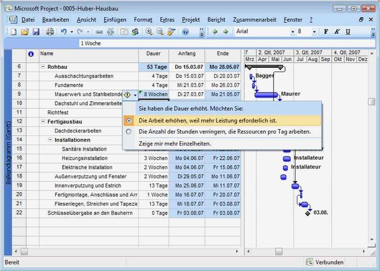
Task: Restore the document window inside the app
Action: [361, 20]
